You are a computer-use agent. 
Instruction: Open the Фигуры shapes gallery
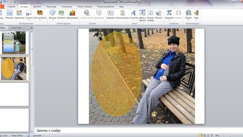pyautogui.click(x=52, y=14)
